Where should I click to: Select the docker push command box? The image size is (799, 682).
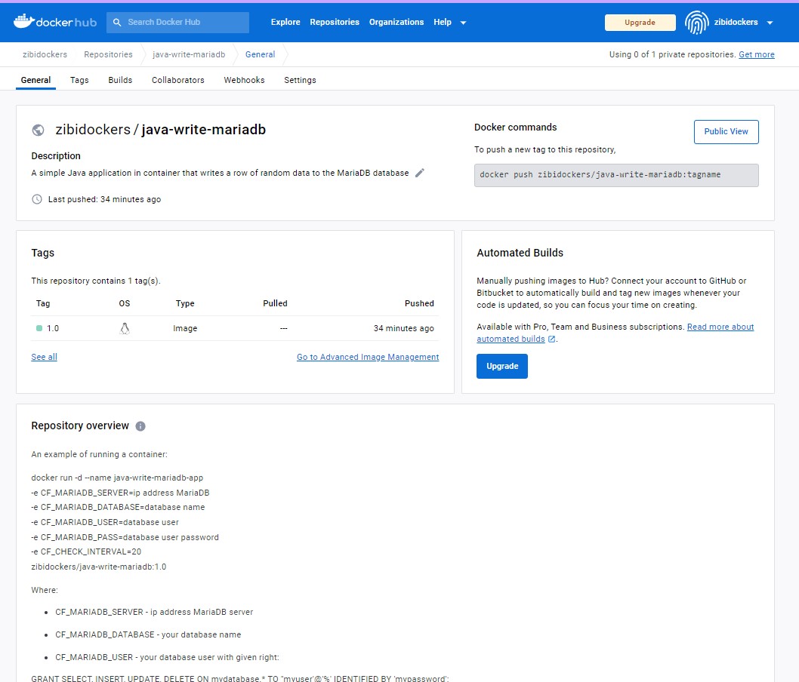[x=615, y=175]
